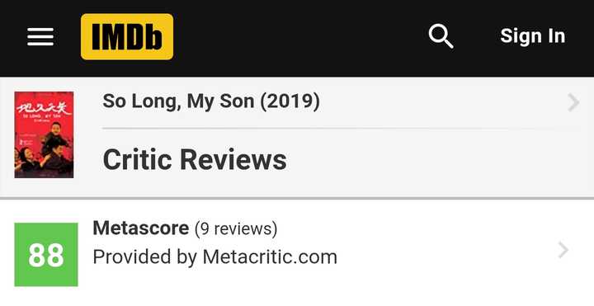Open the So Long, My Son (2019) title
Viewport: 594px width, 306px height.
(x=211, y=102)
